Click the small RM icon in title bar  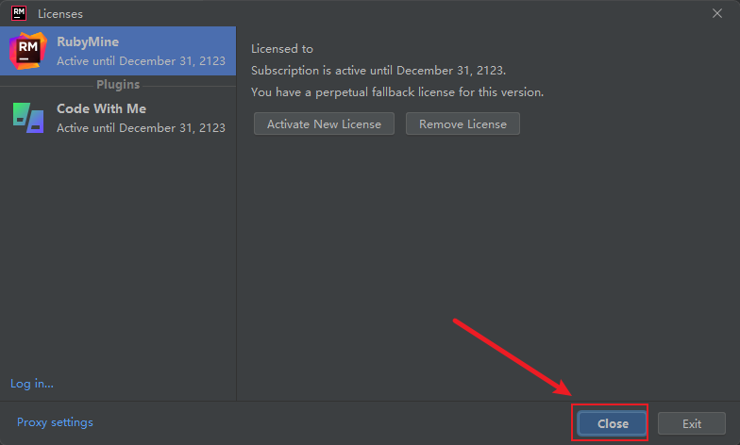19,13
